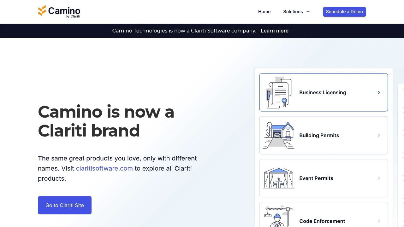This screenshot has width=404, height=227.
Task: Expand the Solutions dropdown arrow
Action: [308, 12]
